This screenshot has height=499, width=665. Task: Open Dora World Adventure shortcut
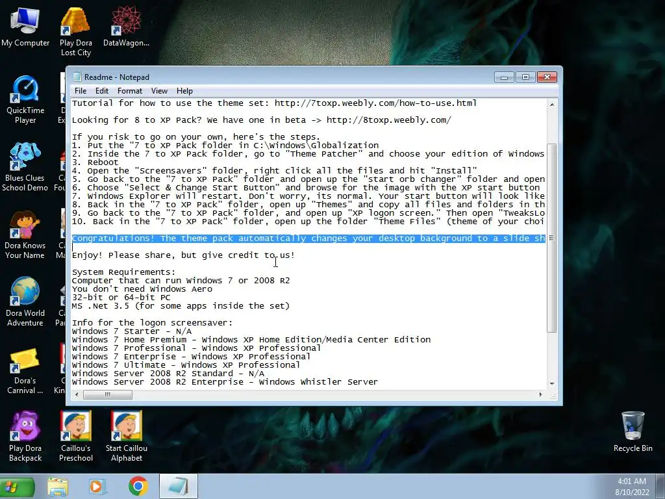coord(25,302)
